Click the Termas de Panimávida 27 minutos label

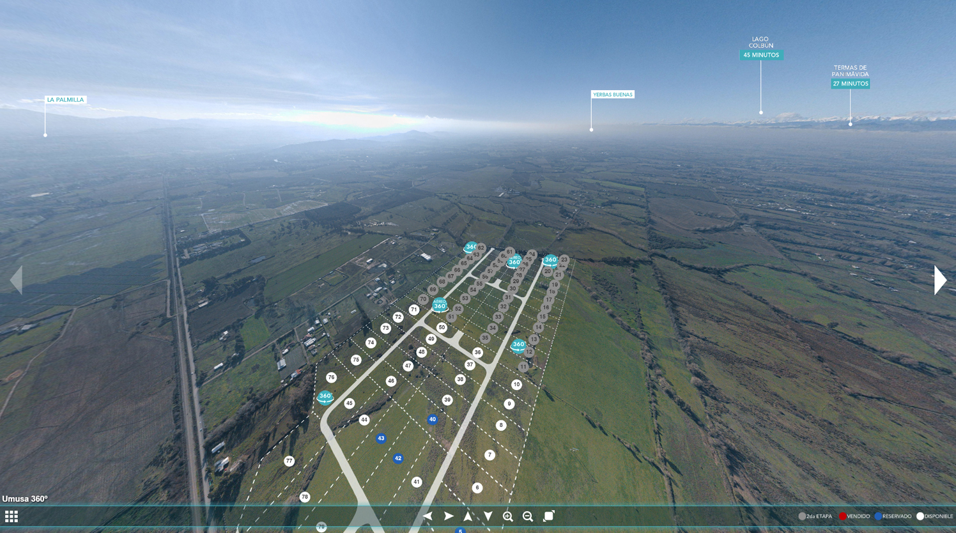(850, 84)
